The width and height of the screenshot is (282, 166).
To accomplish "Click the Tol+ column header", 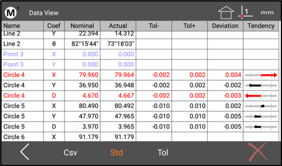I will pyautogui.click(x=189, y=26).
